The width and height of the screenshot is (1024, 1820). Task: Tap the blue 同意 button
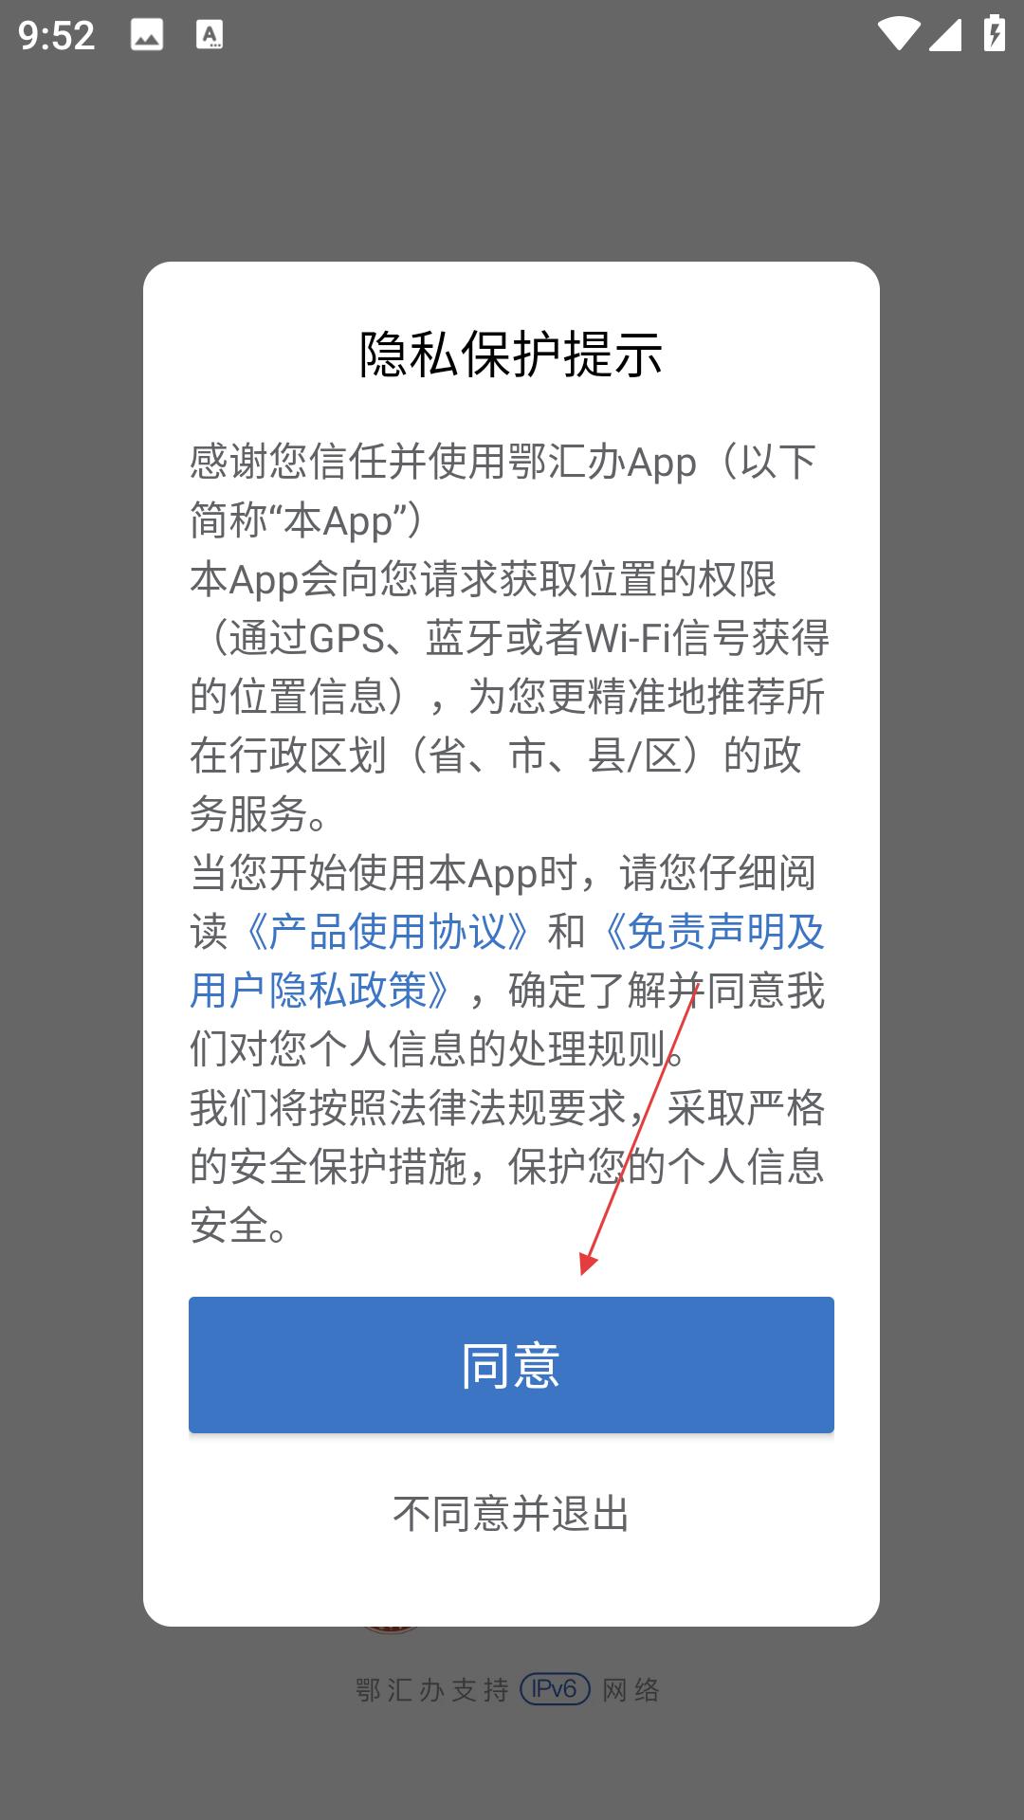point(511,1364)
